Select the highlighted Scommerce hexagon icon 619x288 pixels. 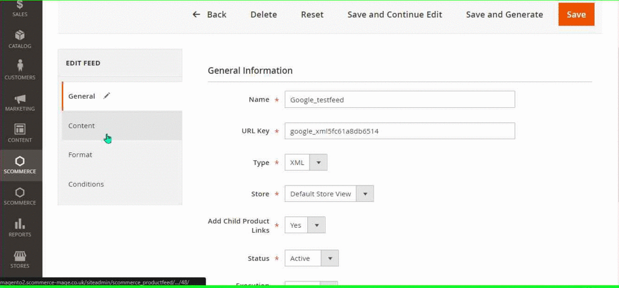point(20,161)
